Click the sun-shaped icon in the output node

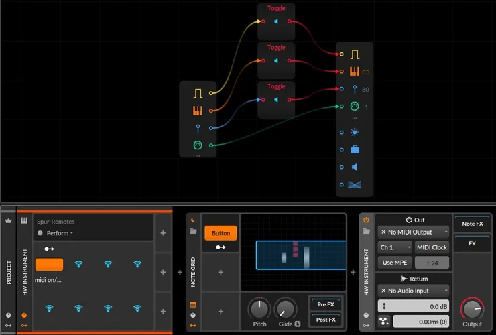pos(355,132)
